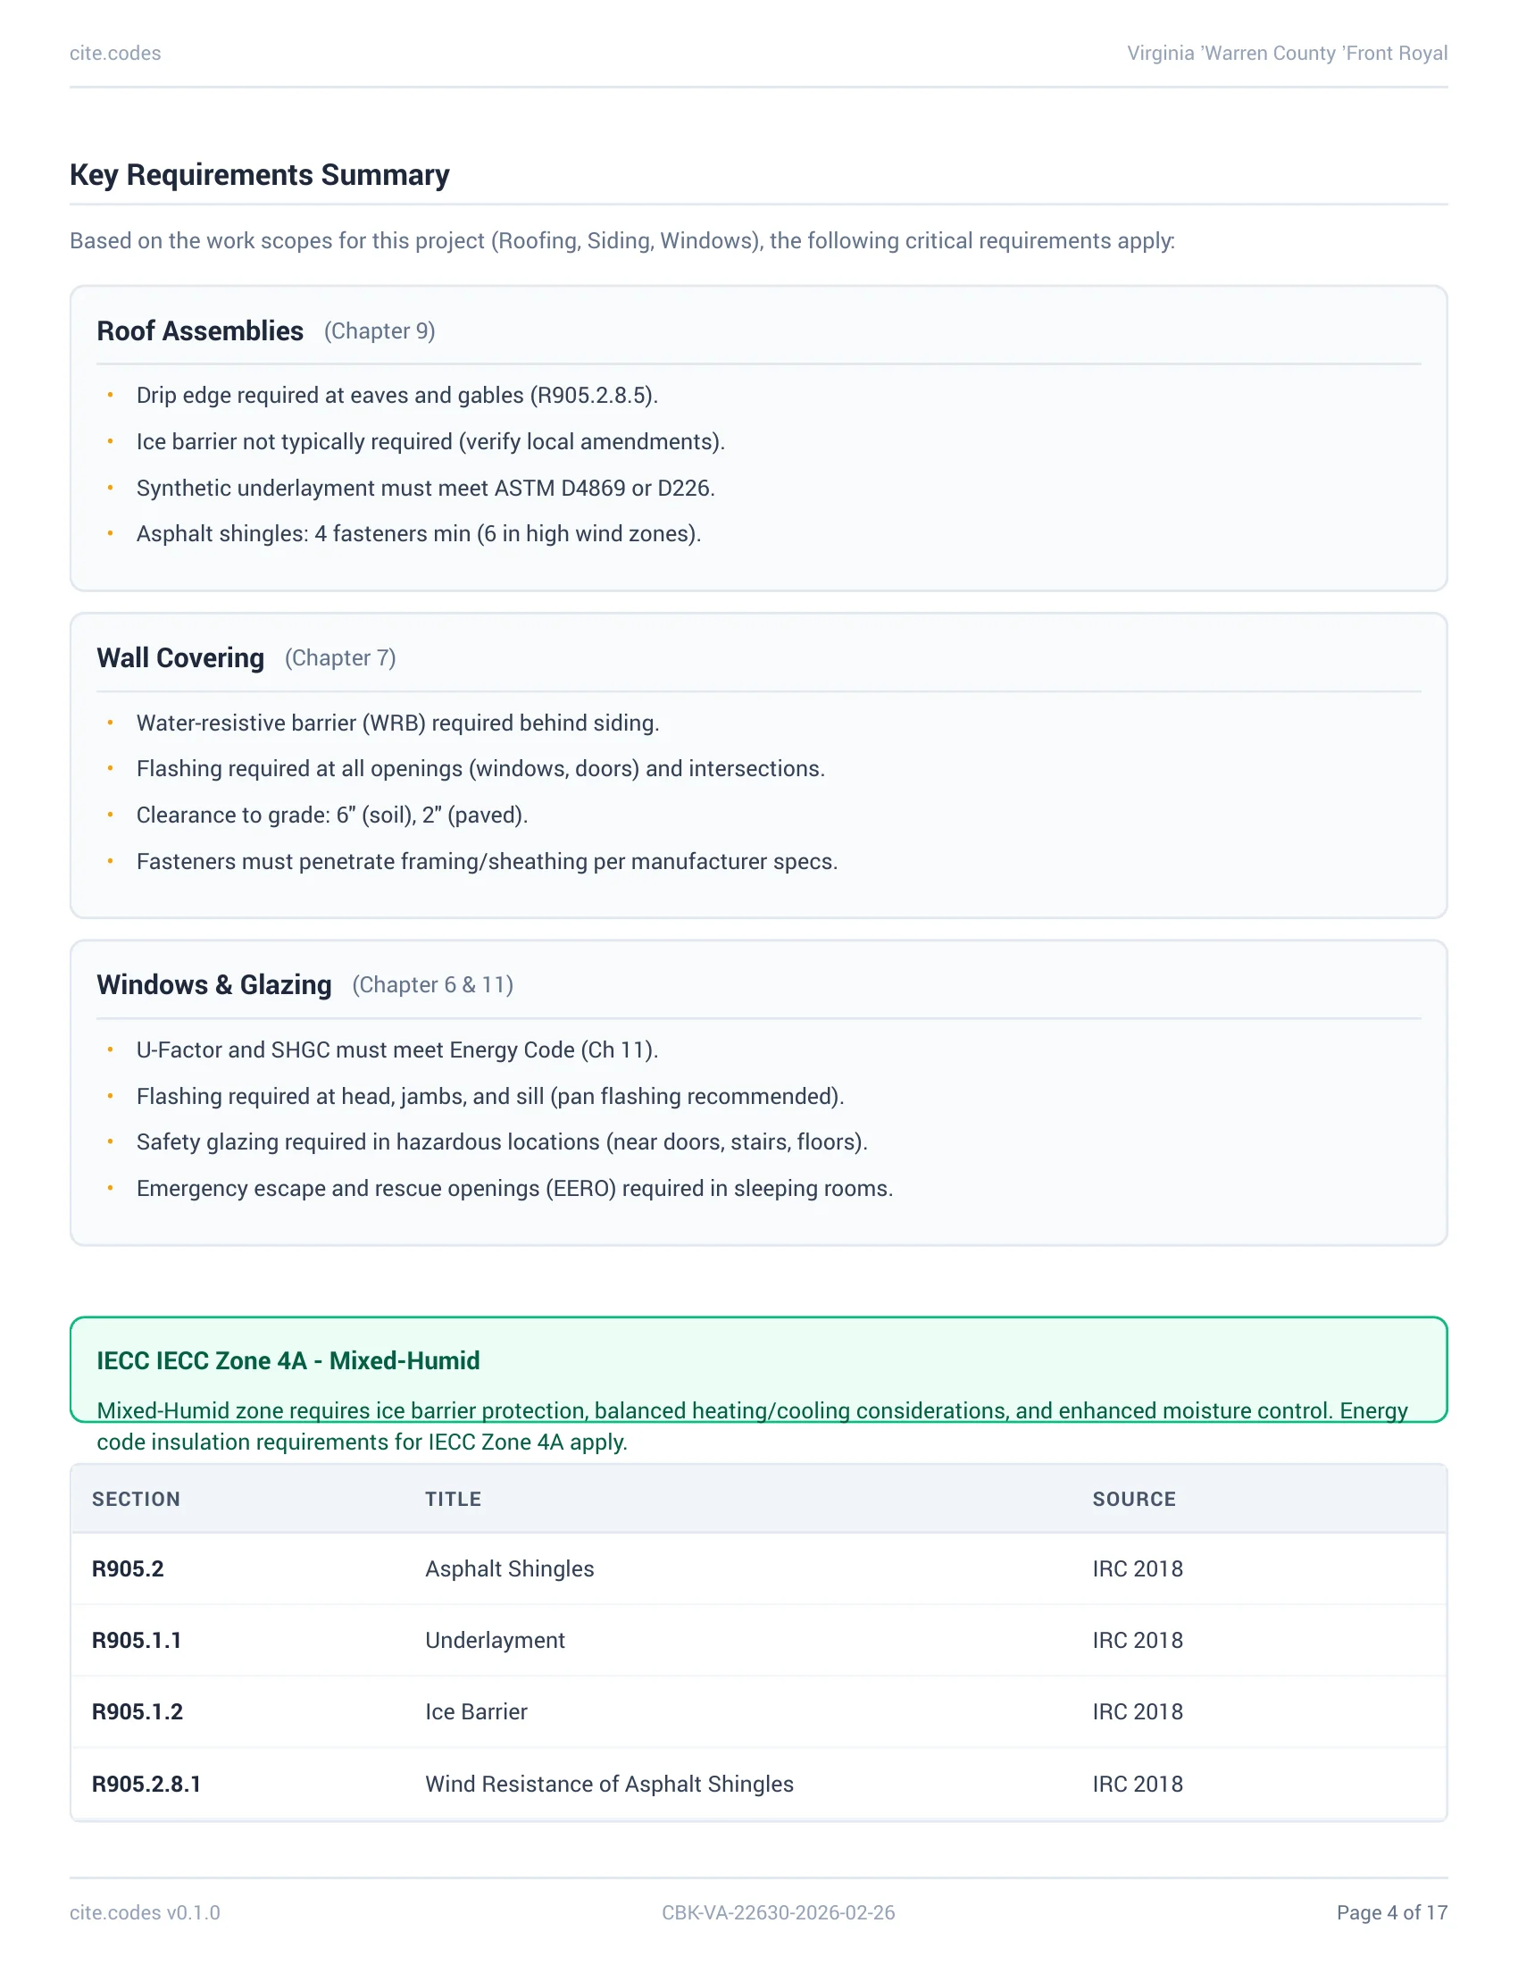Image resolution: width=1518 pixels, height=1965 pixels.
Task: Click the SOURCE column header
Action: point(1133,1499)
